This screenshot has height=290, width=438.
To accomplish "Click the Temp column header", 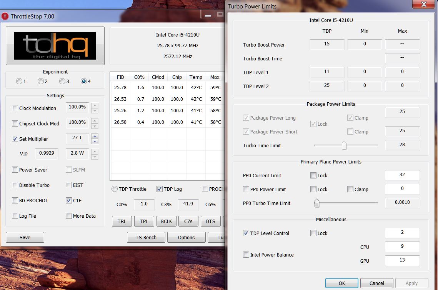I will tap(195, 77).
